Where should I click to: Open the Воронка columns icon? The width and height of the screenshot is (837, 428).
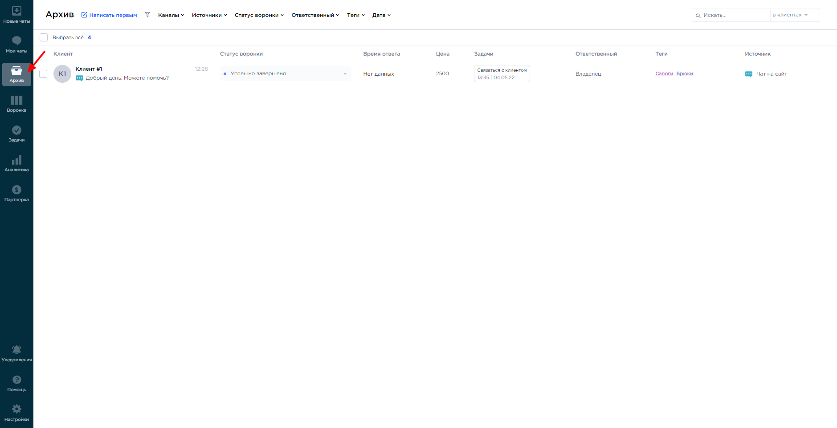point(16,101)
